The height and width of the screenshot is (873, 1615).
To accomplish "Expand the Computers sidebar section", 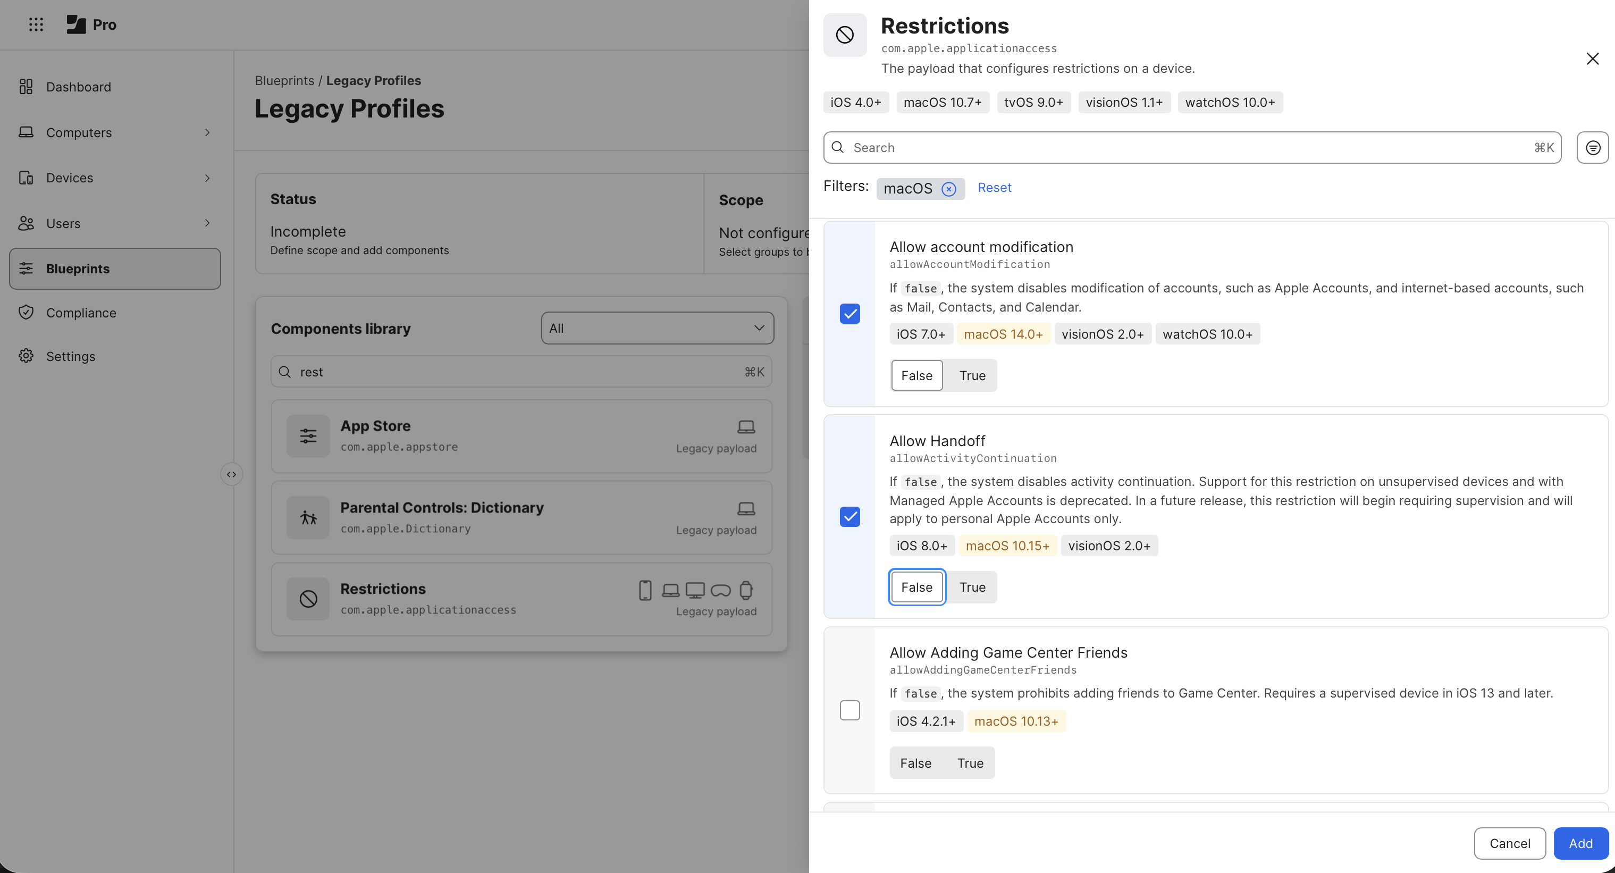I will coord(207,132).
